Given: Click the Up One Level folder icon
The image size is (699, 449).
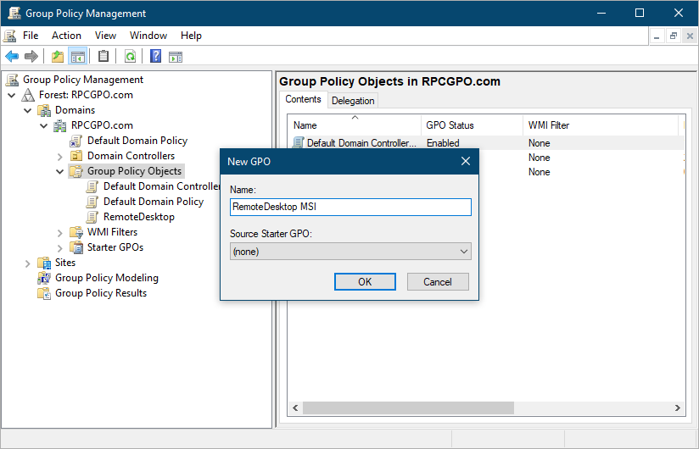Looking at the screenshot, I should coord(57,57).
